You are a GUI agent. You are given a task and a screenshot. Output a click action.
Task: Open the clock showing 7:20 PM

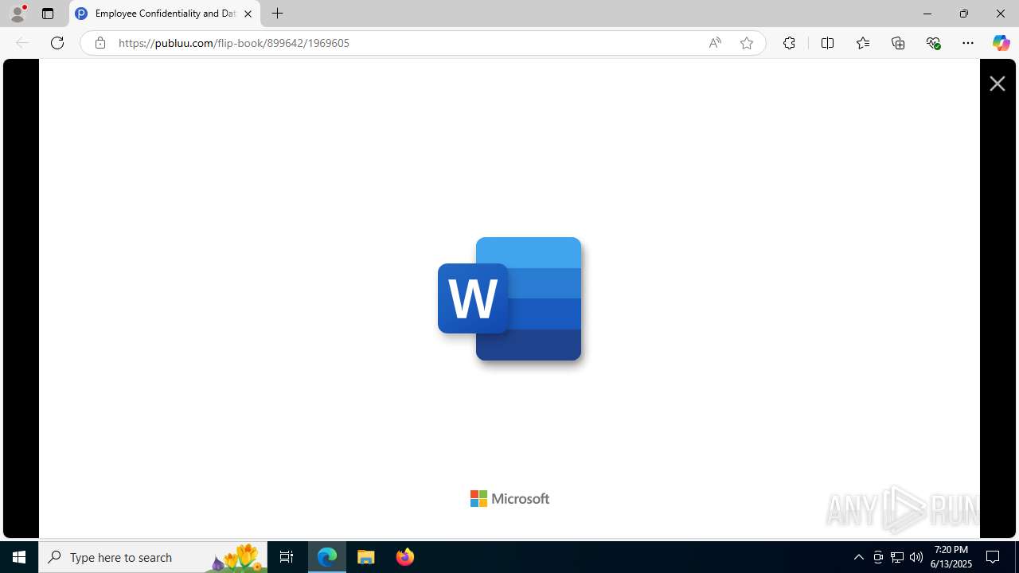pyautogui.click(x=951, y=557)
